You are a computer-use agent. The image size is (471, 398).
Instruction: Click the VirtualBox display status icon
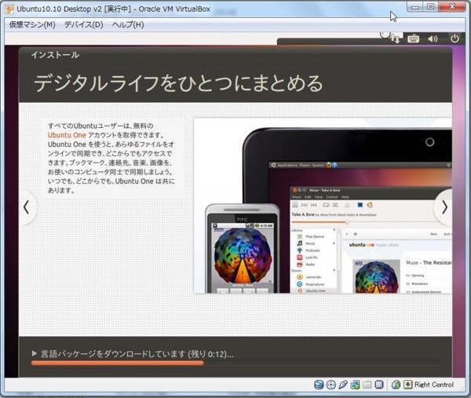pyautogui.click(x=379, y=385)
